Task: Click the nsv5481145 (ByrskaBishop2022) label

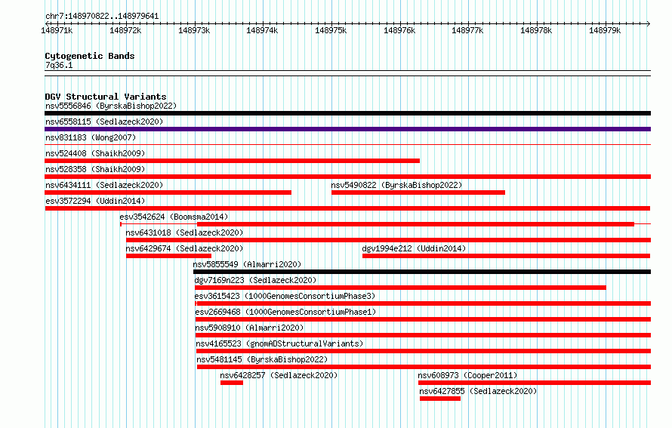Action: pos(262,359)
